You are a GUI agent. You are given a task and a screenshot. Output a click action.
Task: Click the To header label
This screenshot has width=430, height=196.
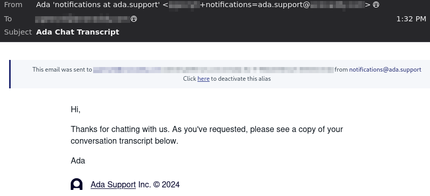(x=8, y=19)
